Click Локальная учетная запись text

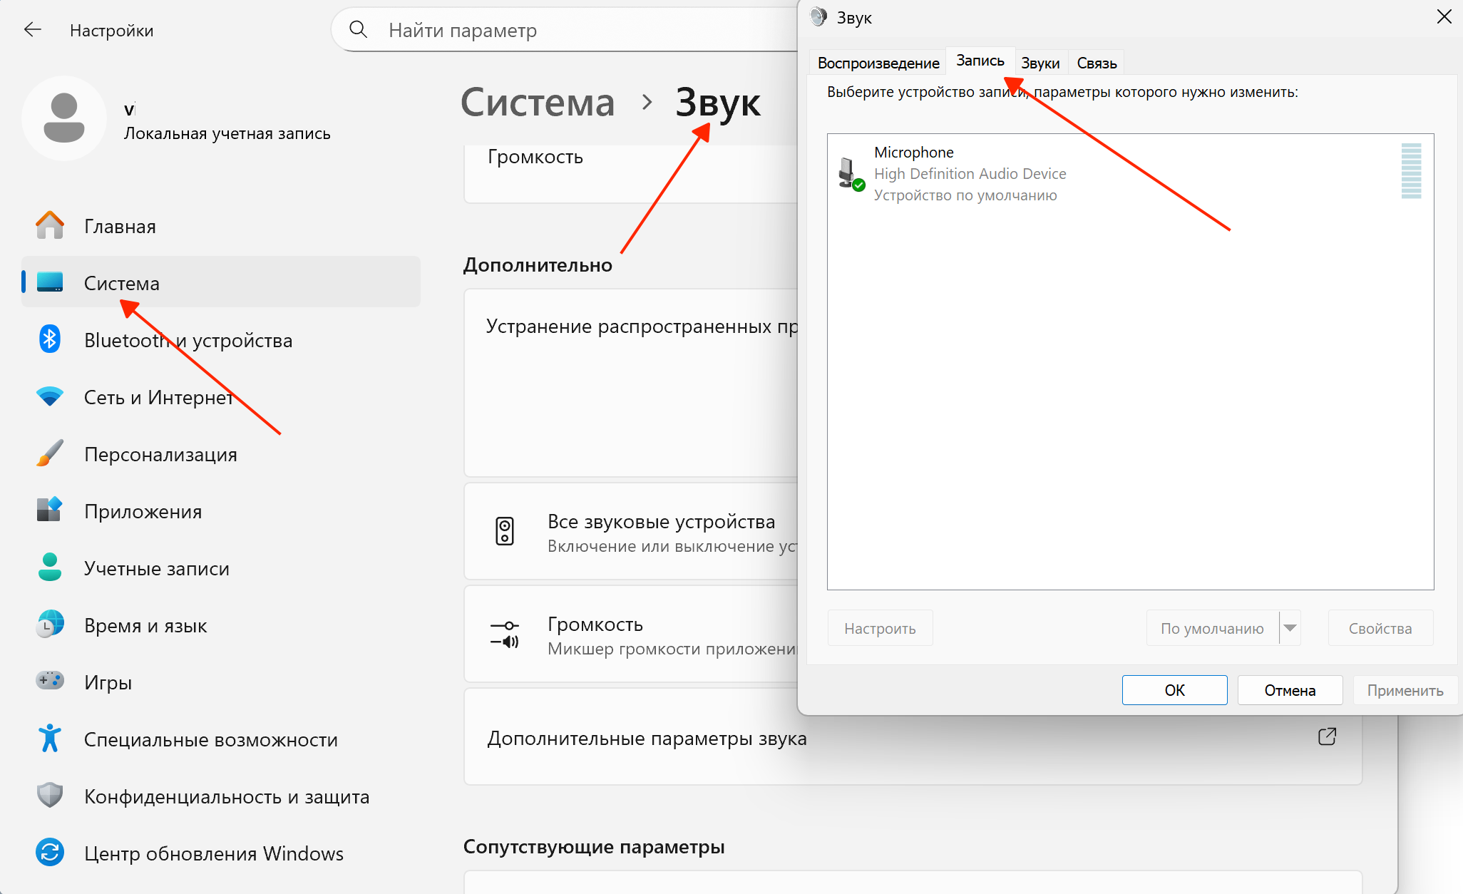click(227, 133)
